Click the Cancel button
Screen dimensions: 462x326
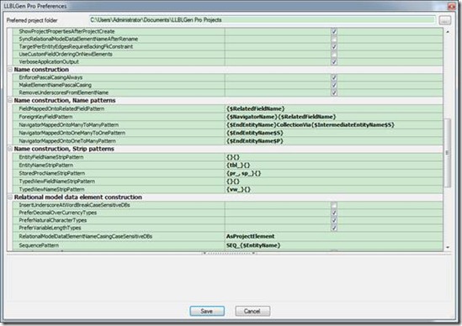[252, 311]
